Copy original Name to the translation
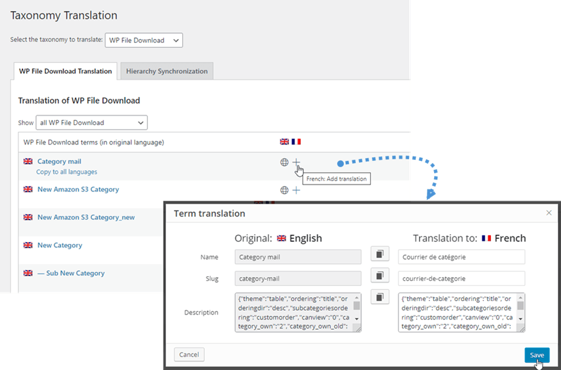 (379, 254)
